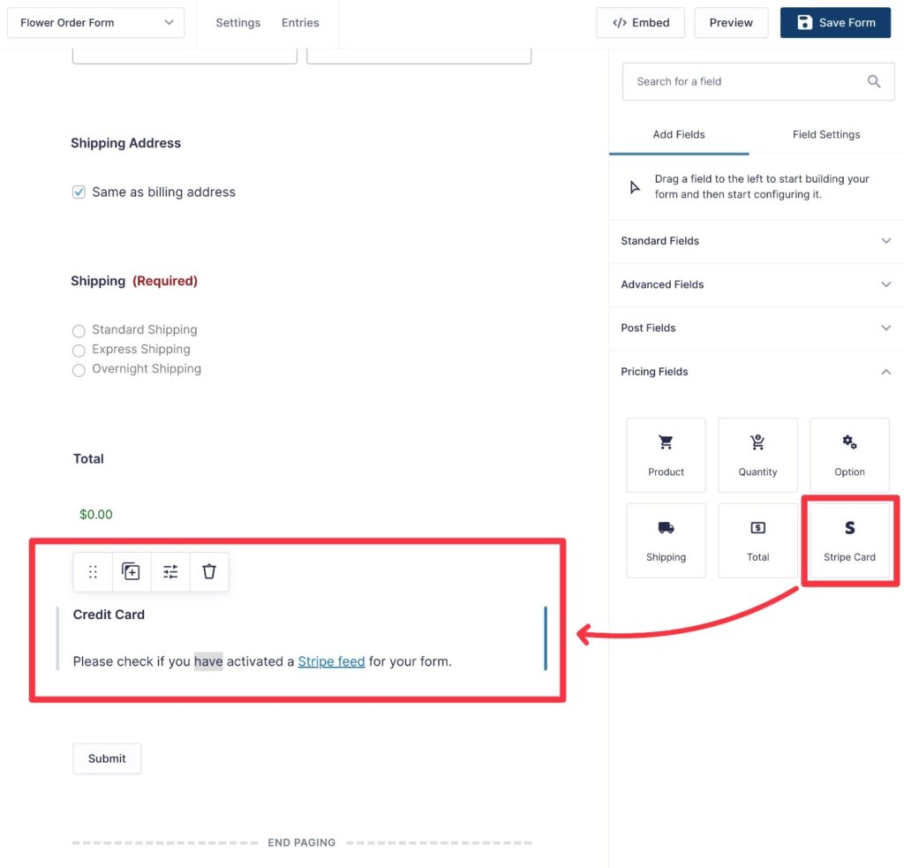Add a Product field

(666, 454)
